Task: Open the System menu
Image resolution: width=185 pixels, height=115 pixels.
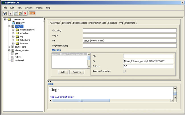Action: [x=29, y=8]
